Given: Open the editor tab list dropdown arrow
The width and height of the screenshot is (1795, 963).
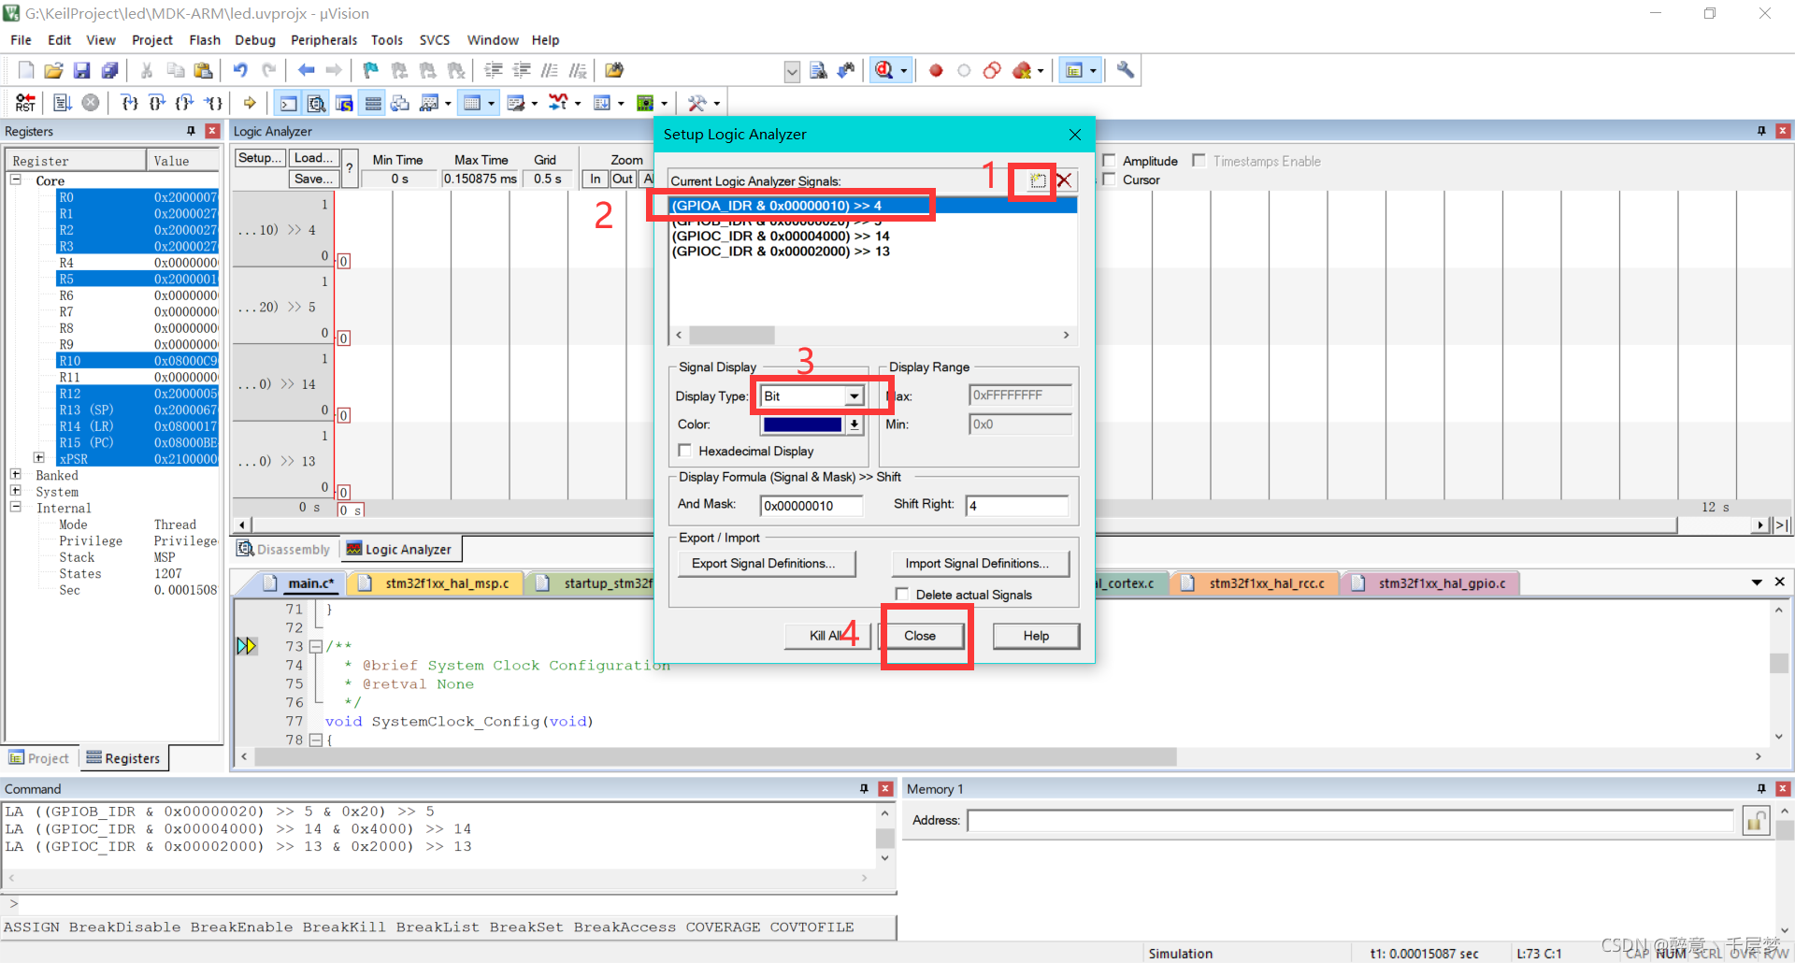Looking at the screenshot, I should click(1757, 582).
